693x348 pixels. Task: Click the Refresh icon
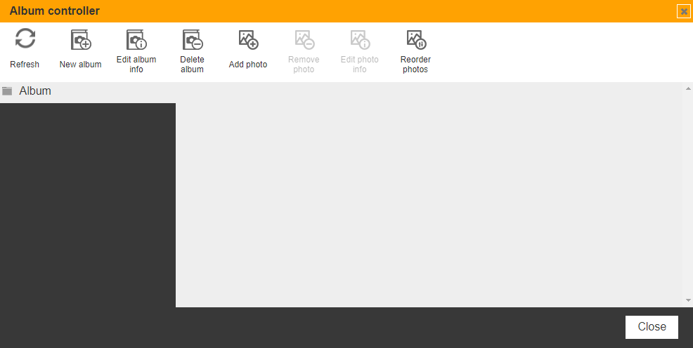coord(25,39)
